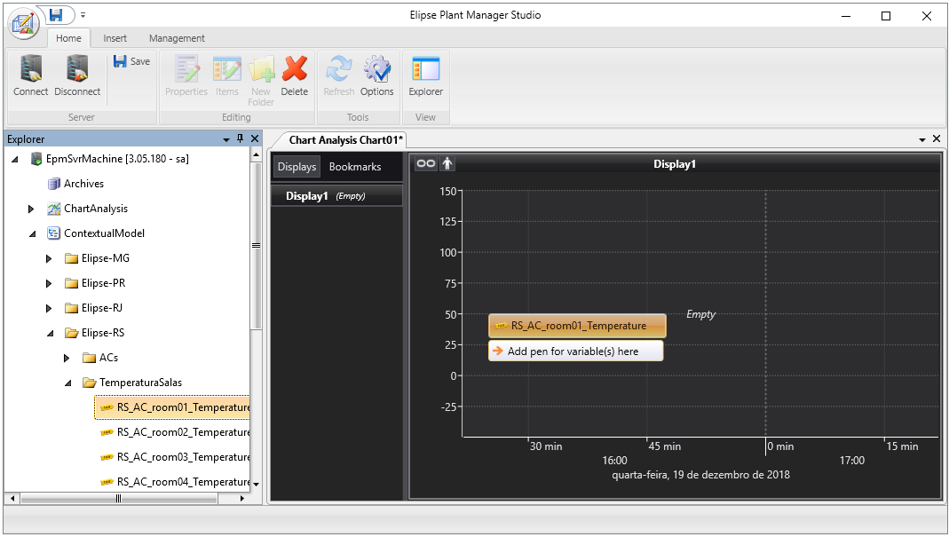Select the ContextualModel node icon
The width and height of the screenshot is (949, 537).
(x=54, y=233)
